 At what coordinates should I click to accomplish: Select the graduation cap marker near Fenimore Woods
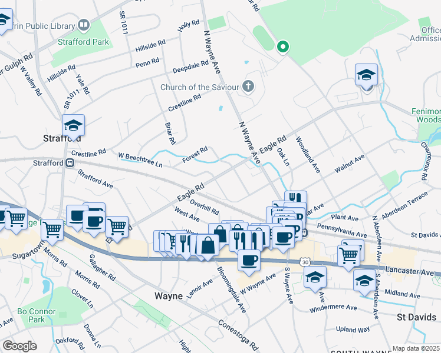[366, 77]
